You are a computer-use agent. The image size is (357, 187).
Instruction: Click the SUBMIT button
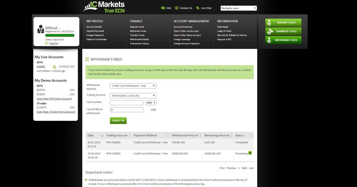coord(118,121)
